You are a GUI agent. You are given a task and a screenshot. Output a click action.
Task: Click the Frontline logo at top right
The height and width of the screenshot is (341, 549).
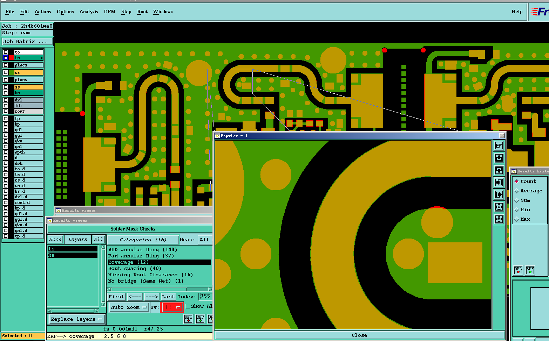pos(539,12)
